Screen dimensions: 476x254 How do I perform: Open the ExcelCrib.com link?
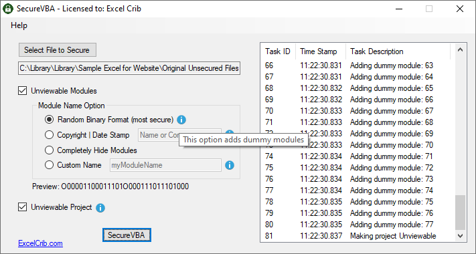tap(40, 243)
